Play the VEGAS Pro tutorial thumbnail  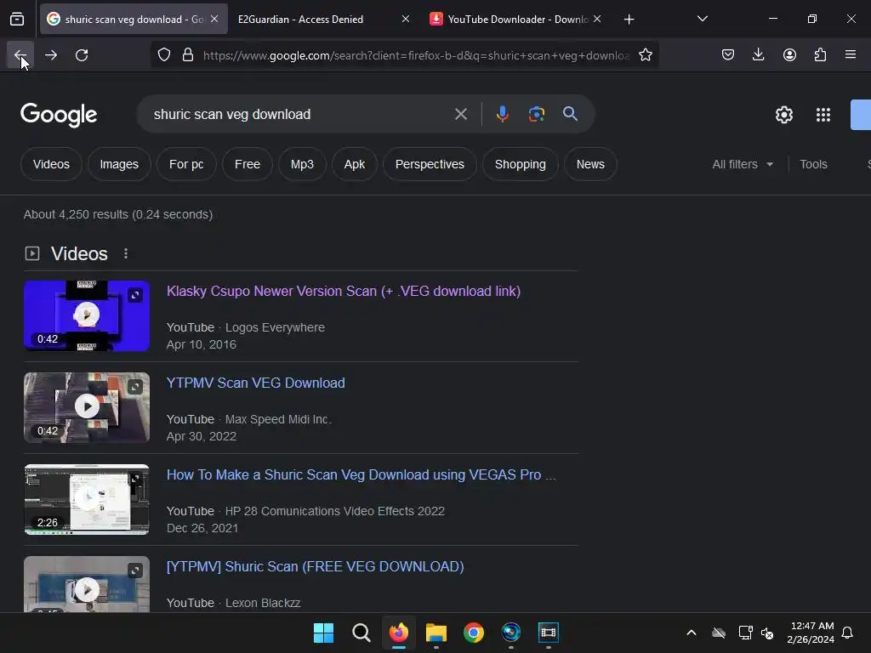click(x=87, y=499)
